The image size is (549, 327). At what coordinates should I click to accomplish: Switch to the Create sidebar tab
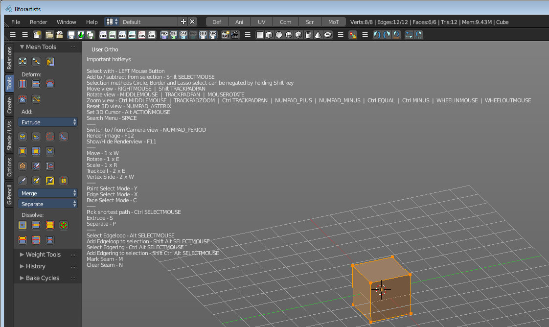pos(9,105)
